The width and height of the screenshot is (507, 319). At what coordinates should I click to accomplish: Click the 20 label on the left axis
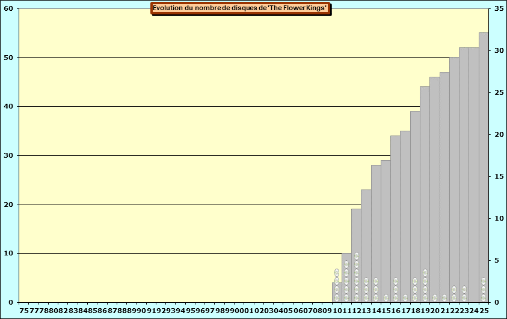click(8, 204)
